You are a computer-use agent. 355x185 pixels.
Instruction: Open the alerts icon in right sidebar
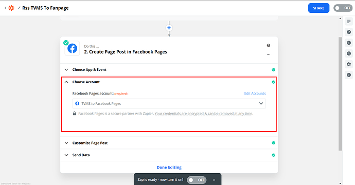(x=349, y=43)
